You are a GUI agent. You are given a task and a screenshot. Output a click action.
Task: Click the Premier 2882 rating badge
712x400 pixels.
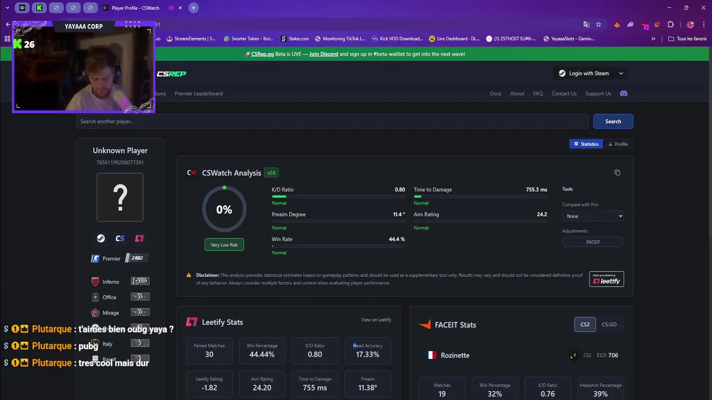137,258
